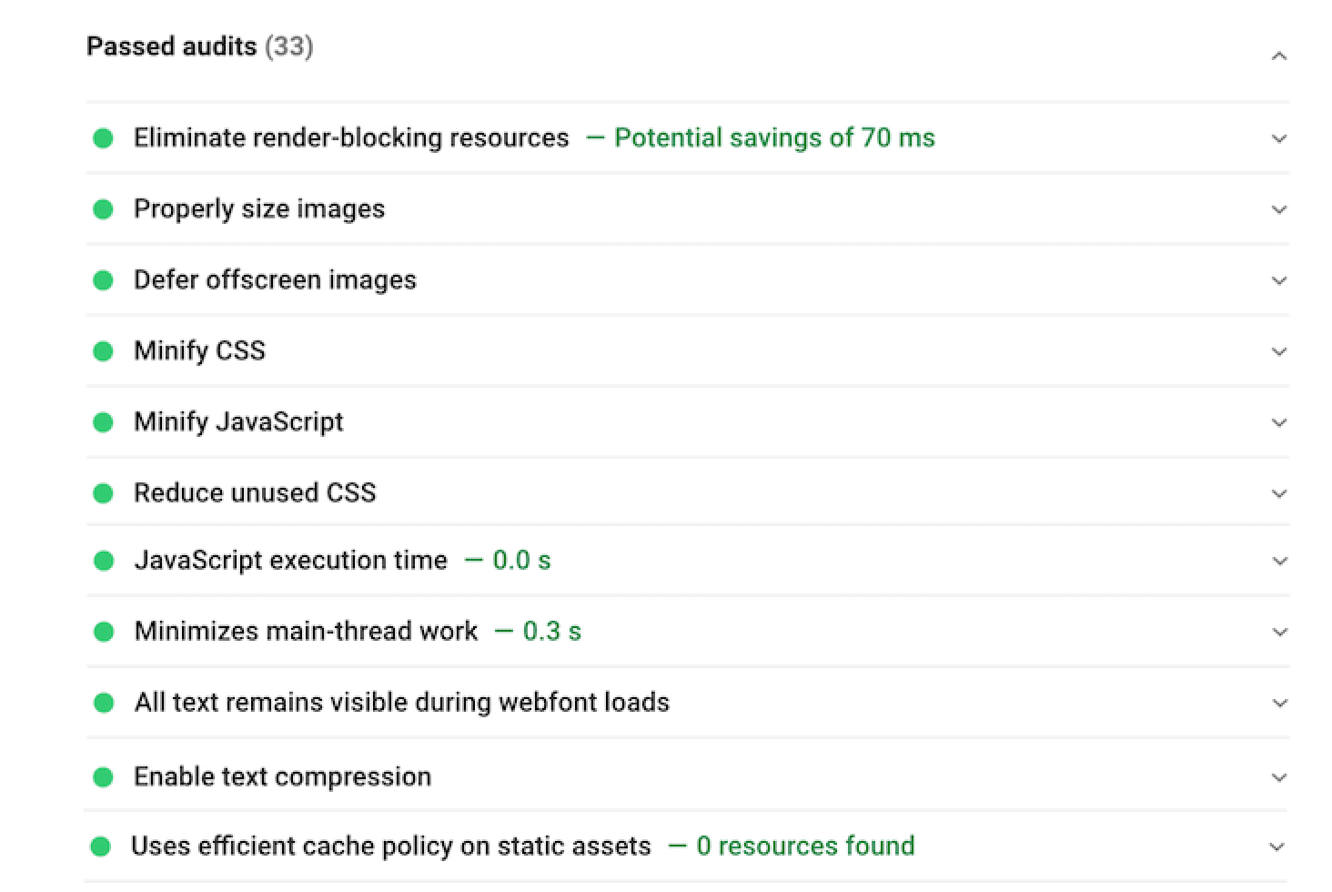Click the green dot beside Enable text compression

103,776
